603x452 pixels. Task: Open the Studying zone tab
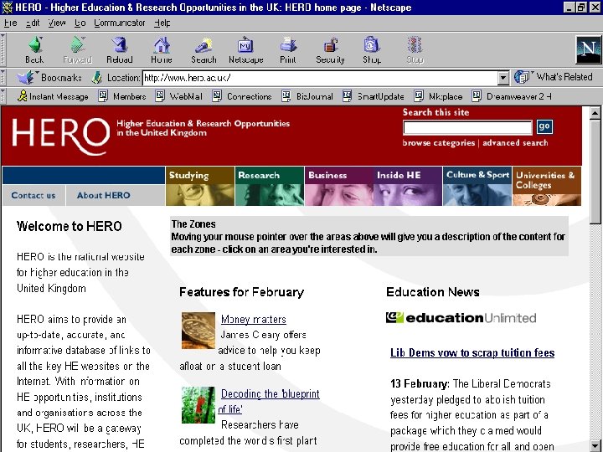click(x=200, y=186)
